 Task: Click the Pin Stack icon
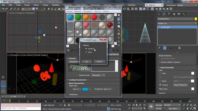click(x=159, y=48)
